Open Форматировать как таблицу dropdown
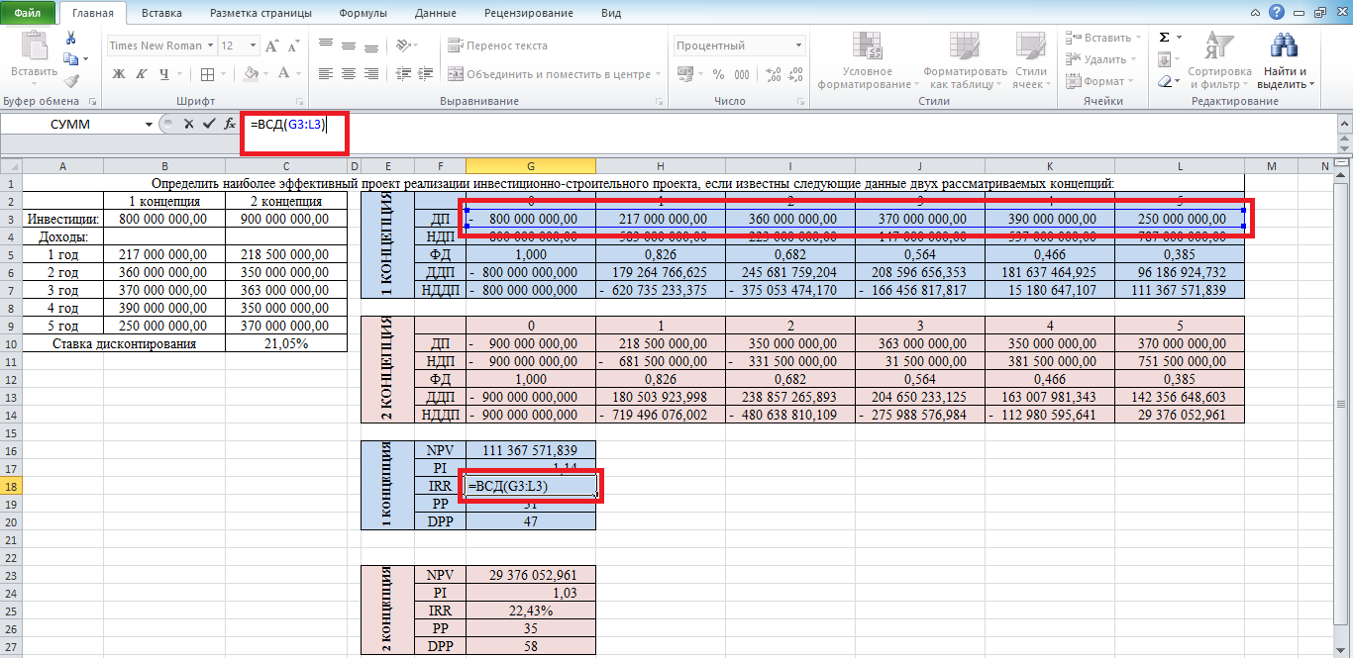This screenshot has width=1353, height=658. pos(965,60)
